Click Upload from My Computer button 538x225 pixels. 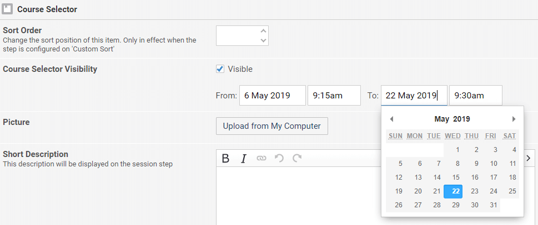pos(271,126)
